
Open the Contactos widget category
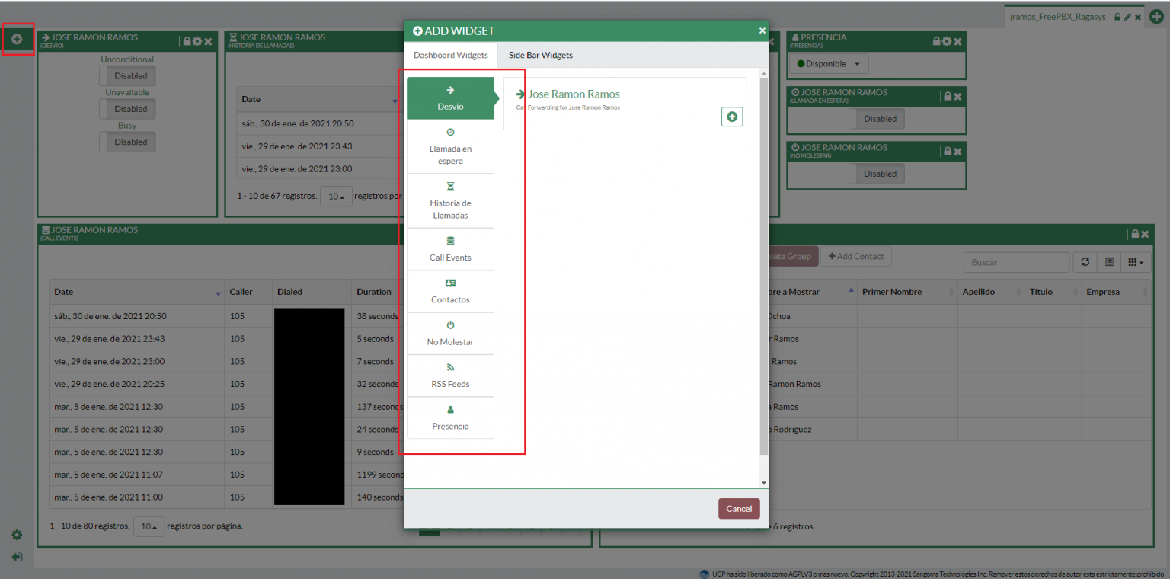point(450,291)
